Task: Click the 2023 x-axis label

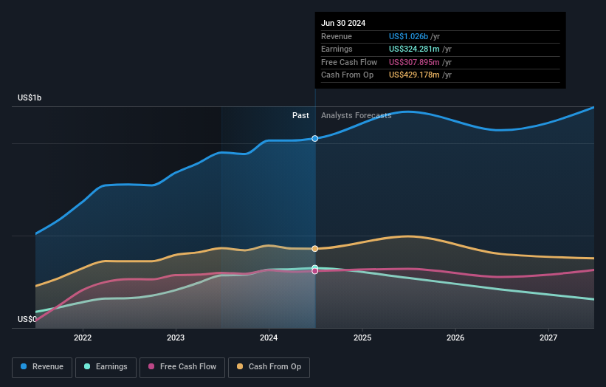Action: click(176, 338)
